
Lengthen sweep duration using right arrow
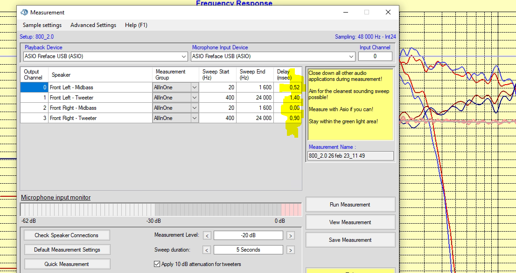coord(290,250)
